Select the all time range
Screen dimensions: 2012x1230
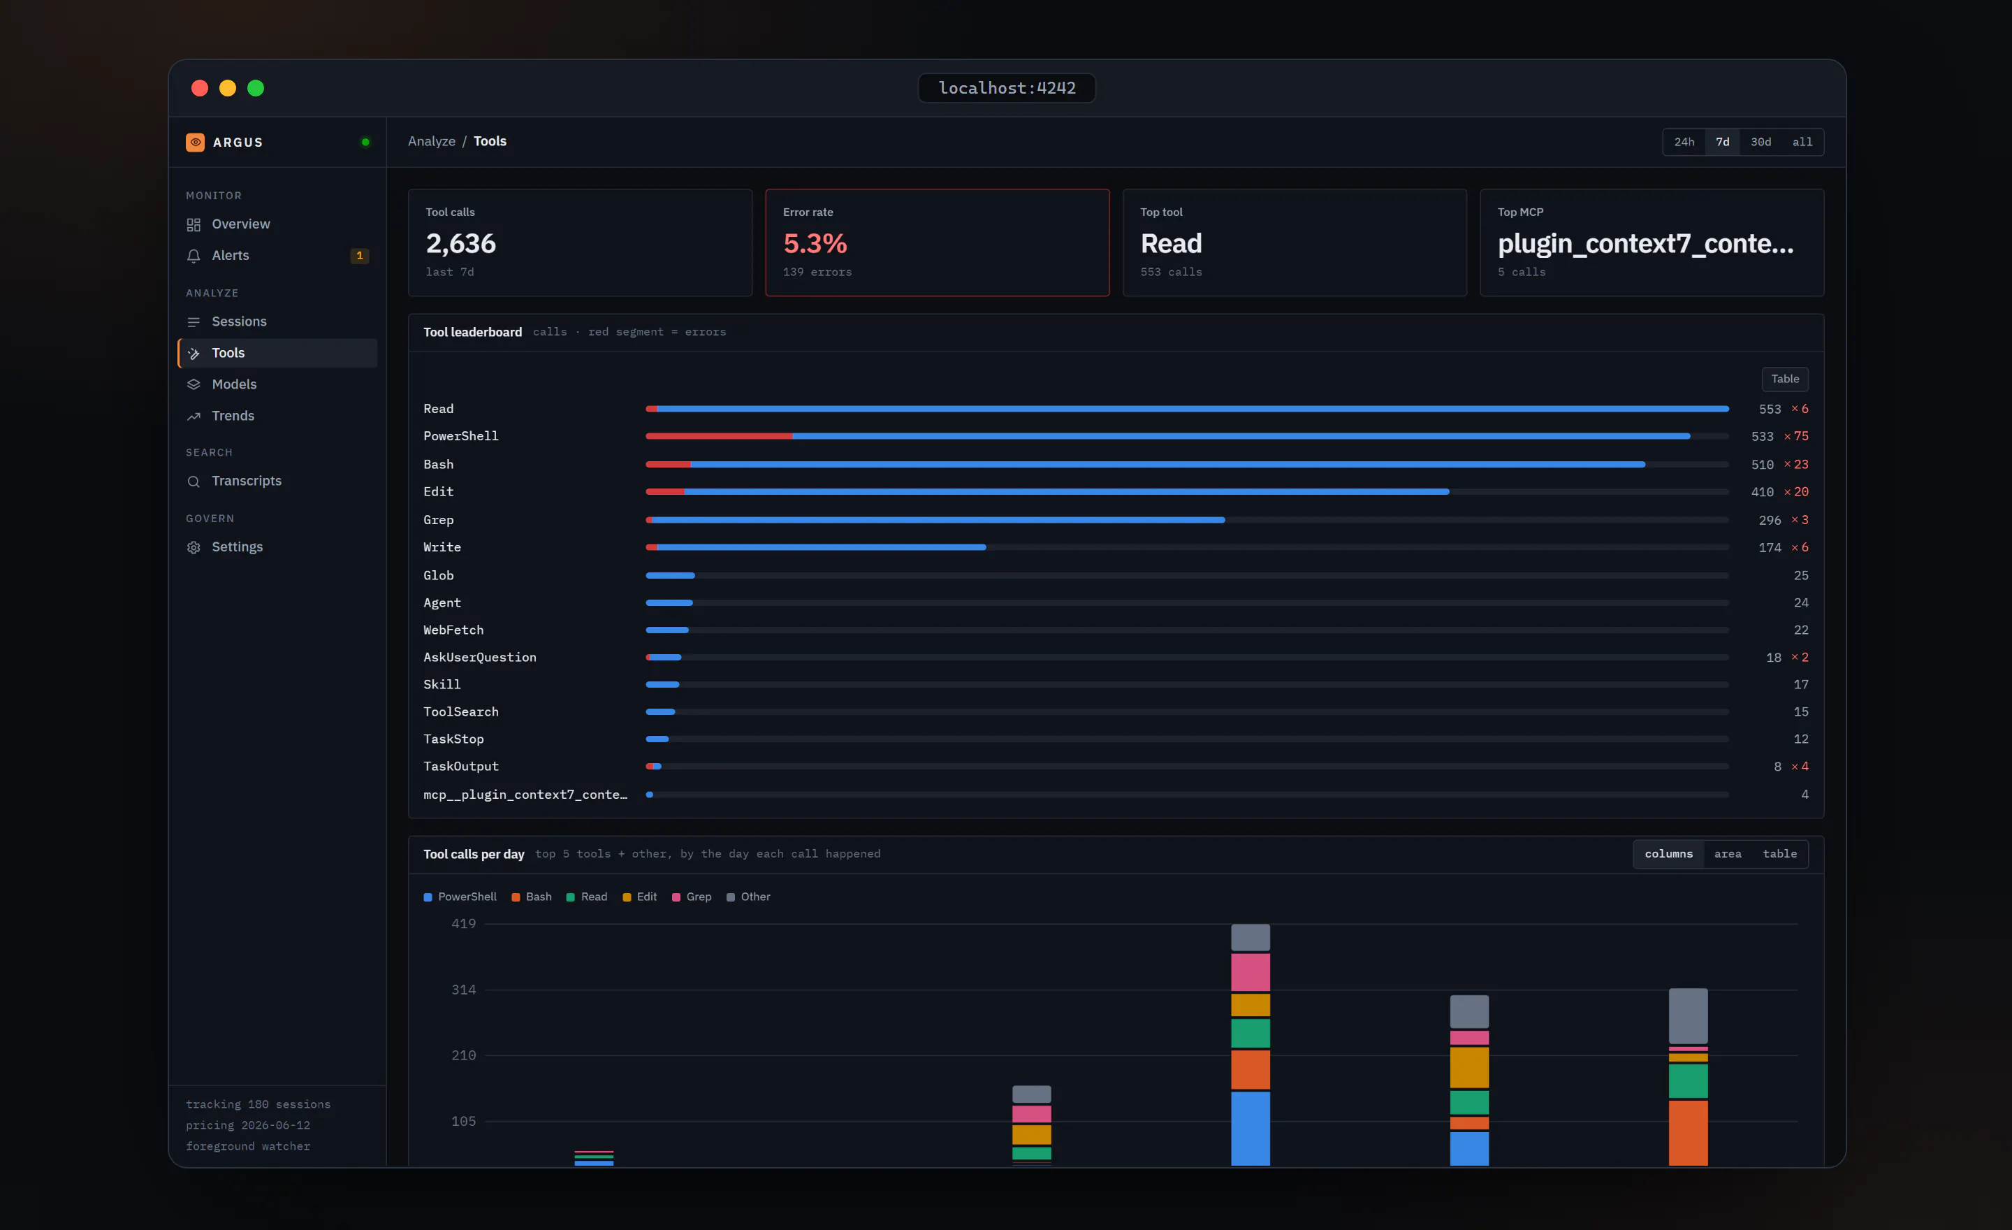[1802, 142]
